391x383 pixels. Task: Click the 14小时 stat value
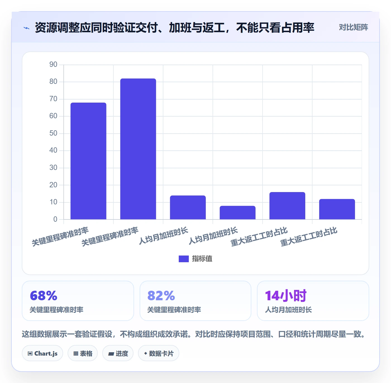[286, 296]
